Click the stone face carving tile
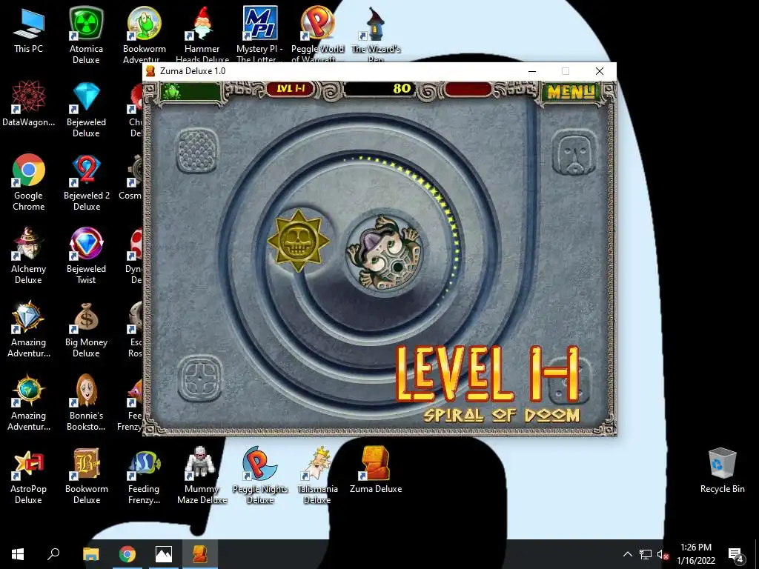This screenshot has height=569, width=759. (574, 153)
